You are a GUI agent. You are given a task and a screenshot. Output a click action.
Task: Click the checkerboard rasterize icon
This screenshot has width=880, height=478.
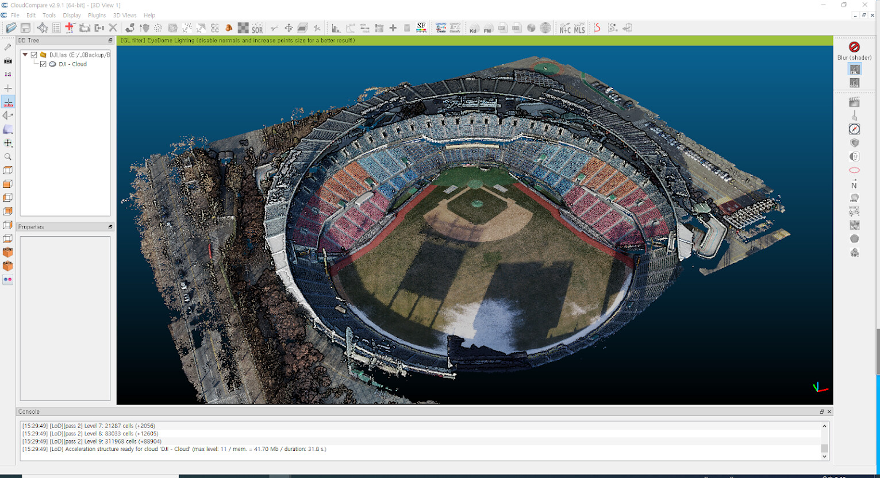243,28
